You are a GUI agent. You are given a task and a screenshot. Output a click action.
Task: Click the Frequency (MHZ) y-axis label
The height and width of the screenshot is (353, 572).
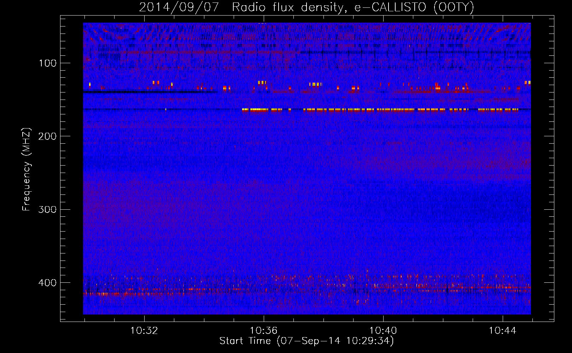coord(27,169)
